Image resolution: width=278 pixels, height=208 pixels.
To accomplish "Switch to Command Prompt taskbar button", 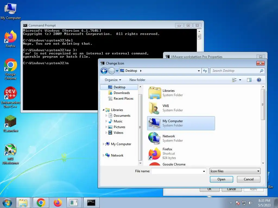I will (x=91, y=203).
